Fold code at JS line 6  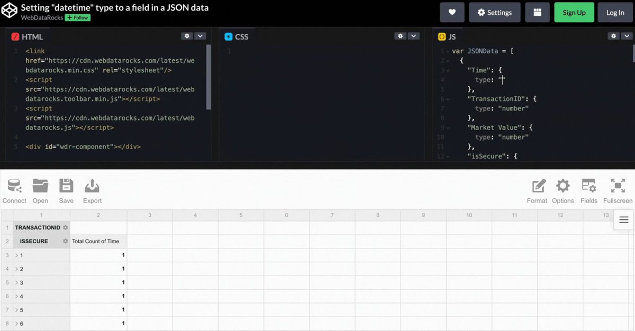448,99
